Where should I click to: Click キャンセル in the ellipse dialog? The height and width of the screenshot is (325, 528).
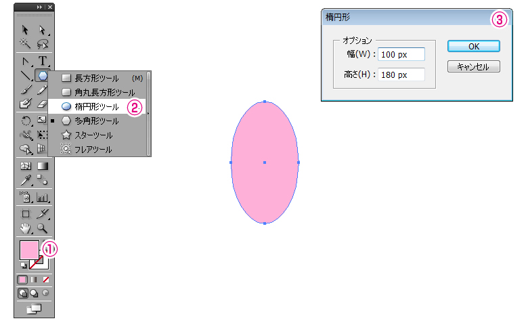coord(473,66)
